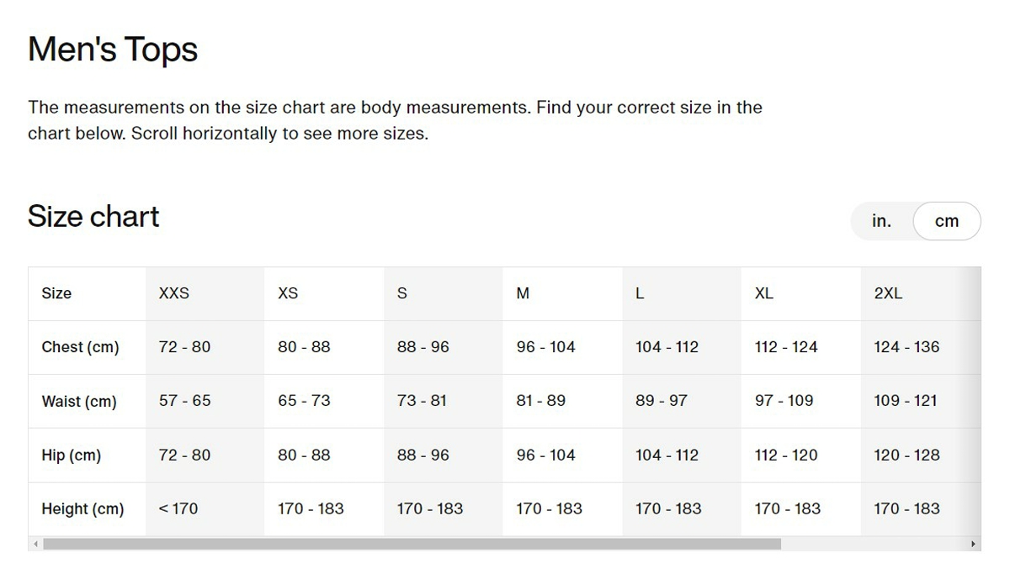Screen dimensions: 1010x579
Task: Switch size chart units to inches
Action: coord(881,221)
